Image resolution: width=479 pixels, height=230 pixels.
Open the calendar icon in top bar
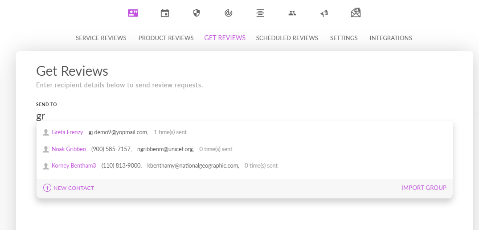(x=165, y=13)
